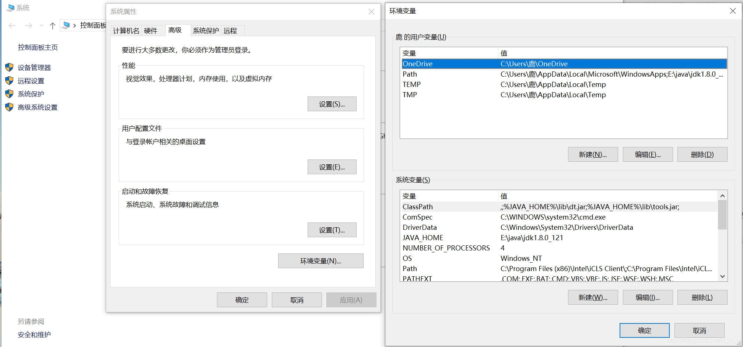Click the 环境变量(N) button
Viewport: 743px width, 347px height.
point(320,261)
